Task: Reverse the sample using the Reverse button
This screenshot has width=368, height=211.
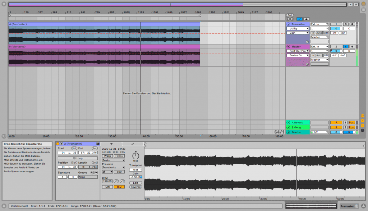Action: (x=135, y=187)
